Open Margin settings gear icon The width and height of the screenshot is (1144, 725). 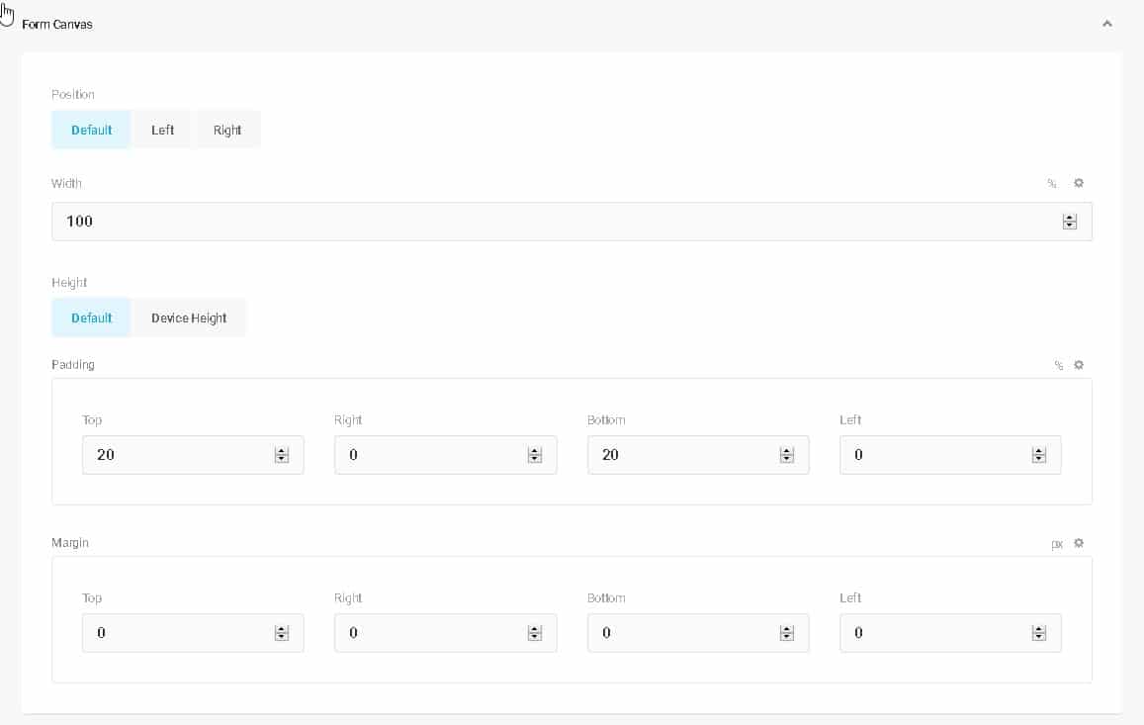tap(1079, 543)
